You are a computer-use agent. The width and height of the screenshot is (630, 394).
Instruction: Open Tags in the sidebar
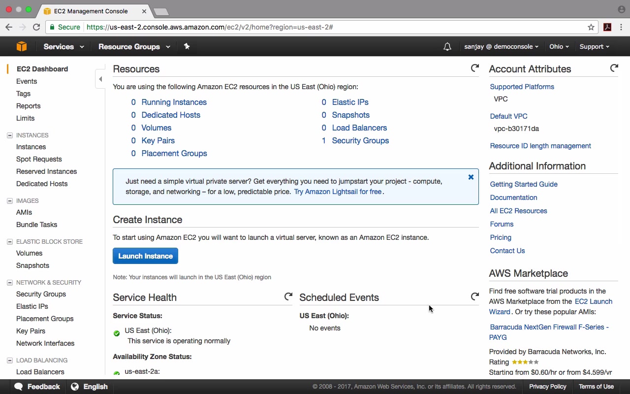(23, 94)
